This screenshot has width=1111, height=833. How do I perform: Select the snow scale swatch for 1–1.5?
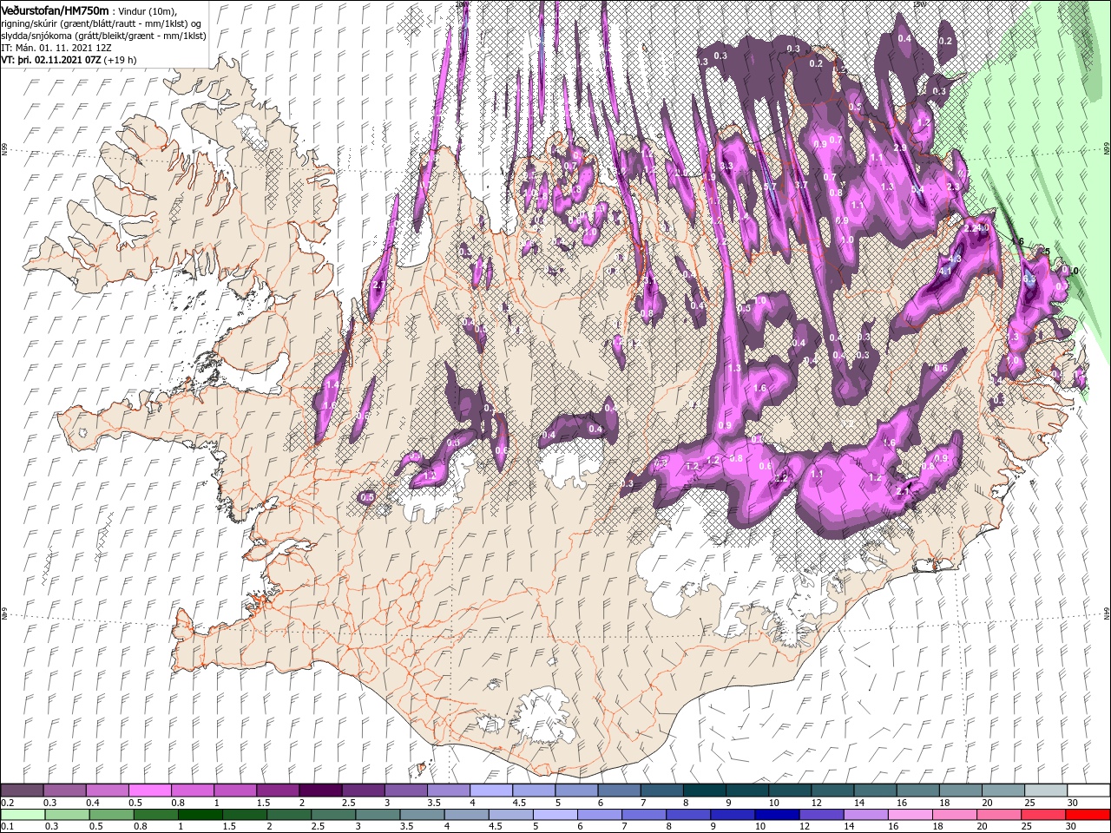[x=235, y=790]
